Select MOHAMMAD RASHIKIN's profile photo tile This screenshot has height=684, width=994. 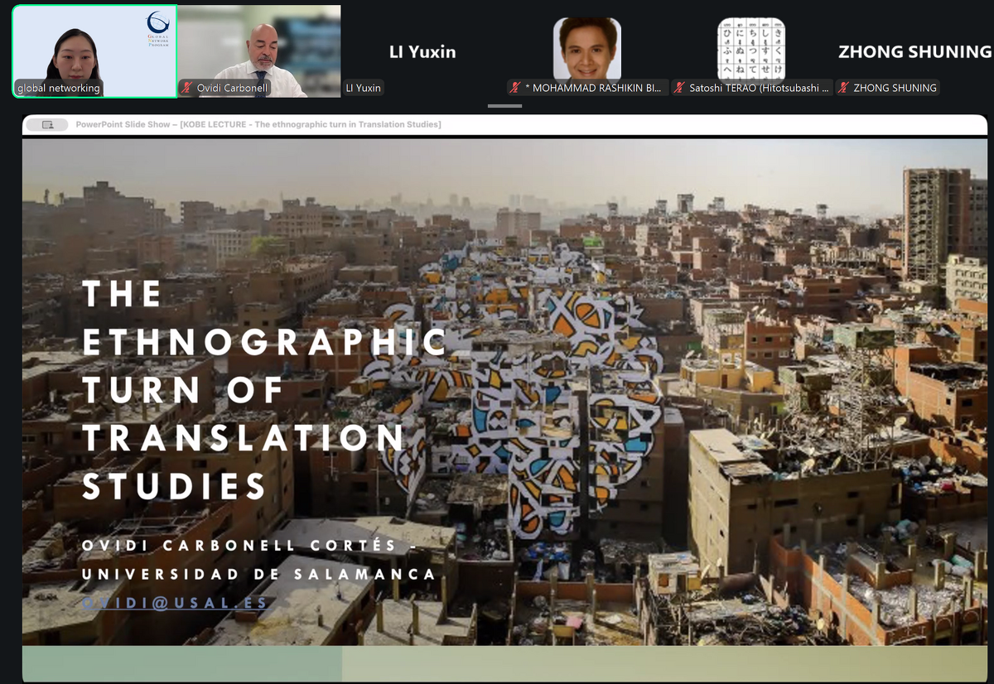point(586,48)
